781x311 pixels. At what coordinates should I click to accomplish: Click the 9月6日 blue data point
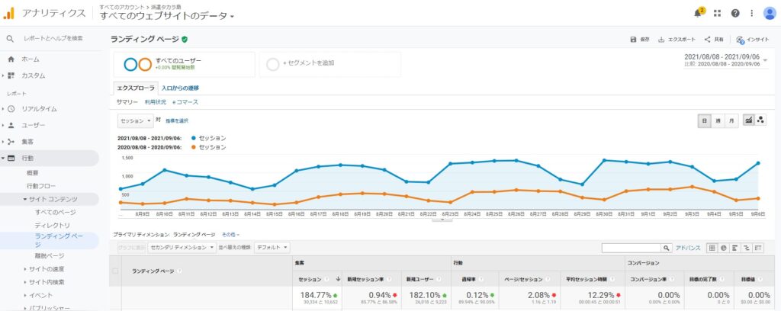click(758, 162)
